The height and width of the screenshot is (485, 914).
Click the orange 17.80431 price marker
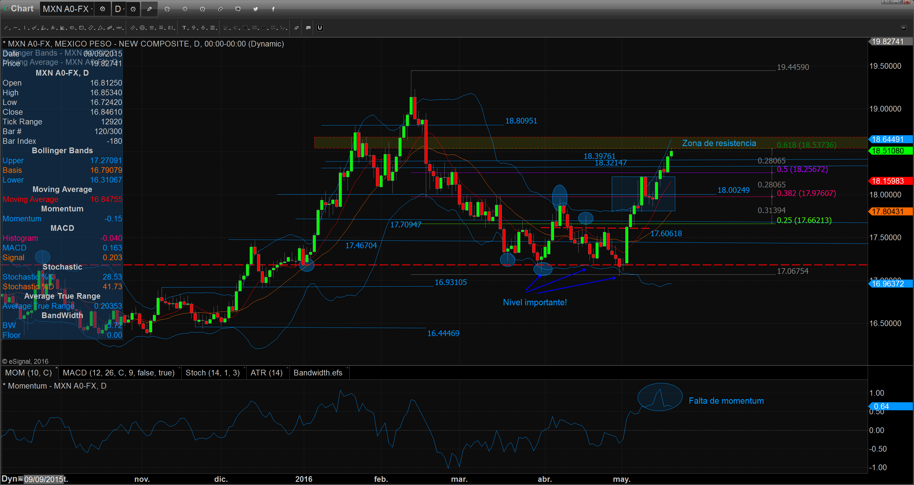891,211
